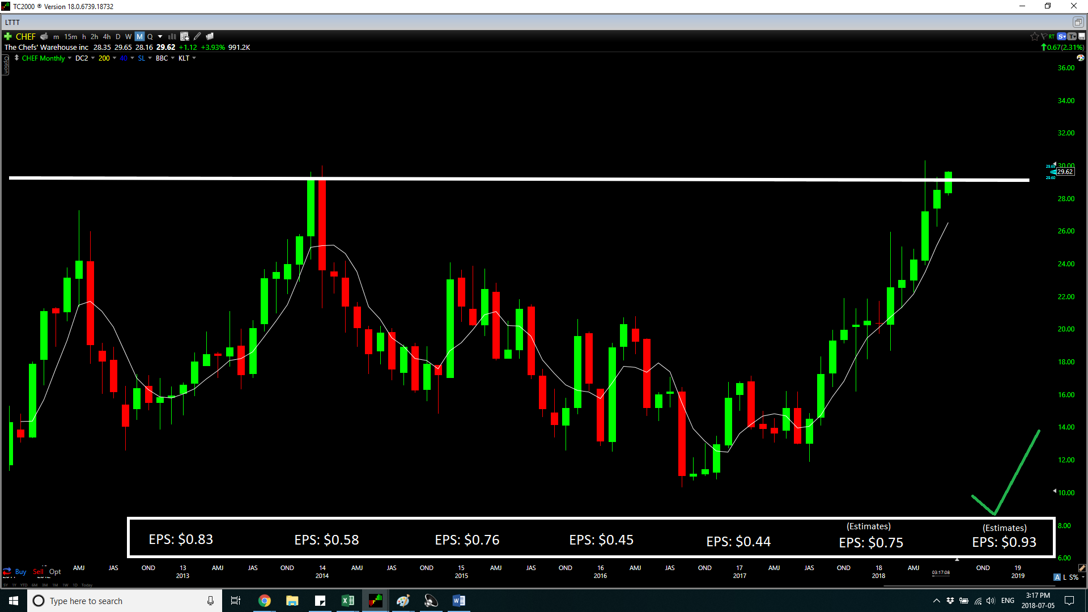
Task: Click the 03:17:08 time marker
Action: (941, 572)
